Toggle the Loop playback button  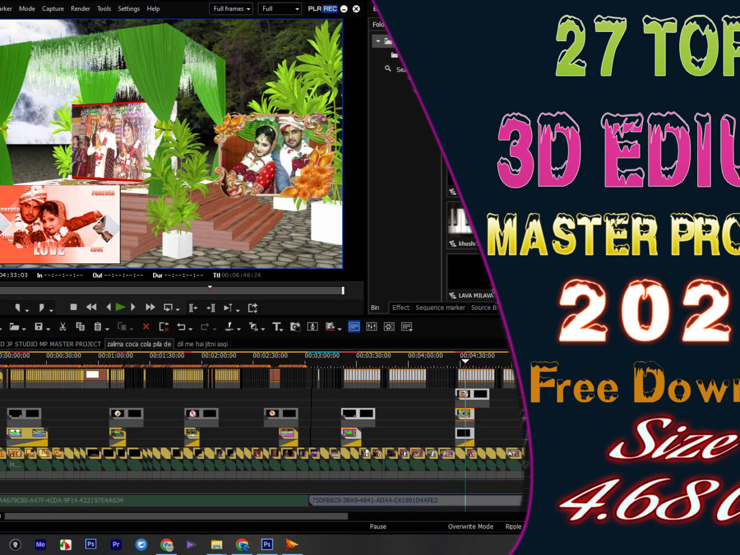click(x=168, y=308)
